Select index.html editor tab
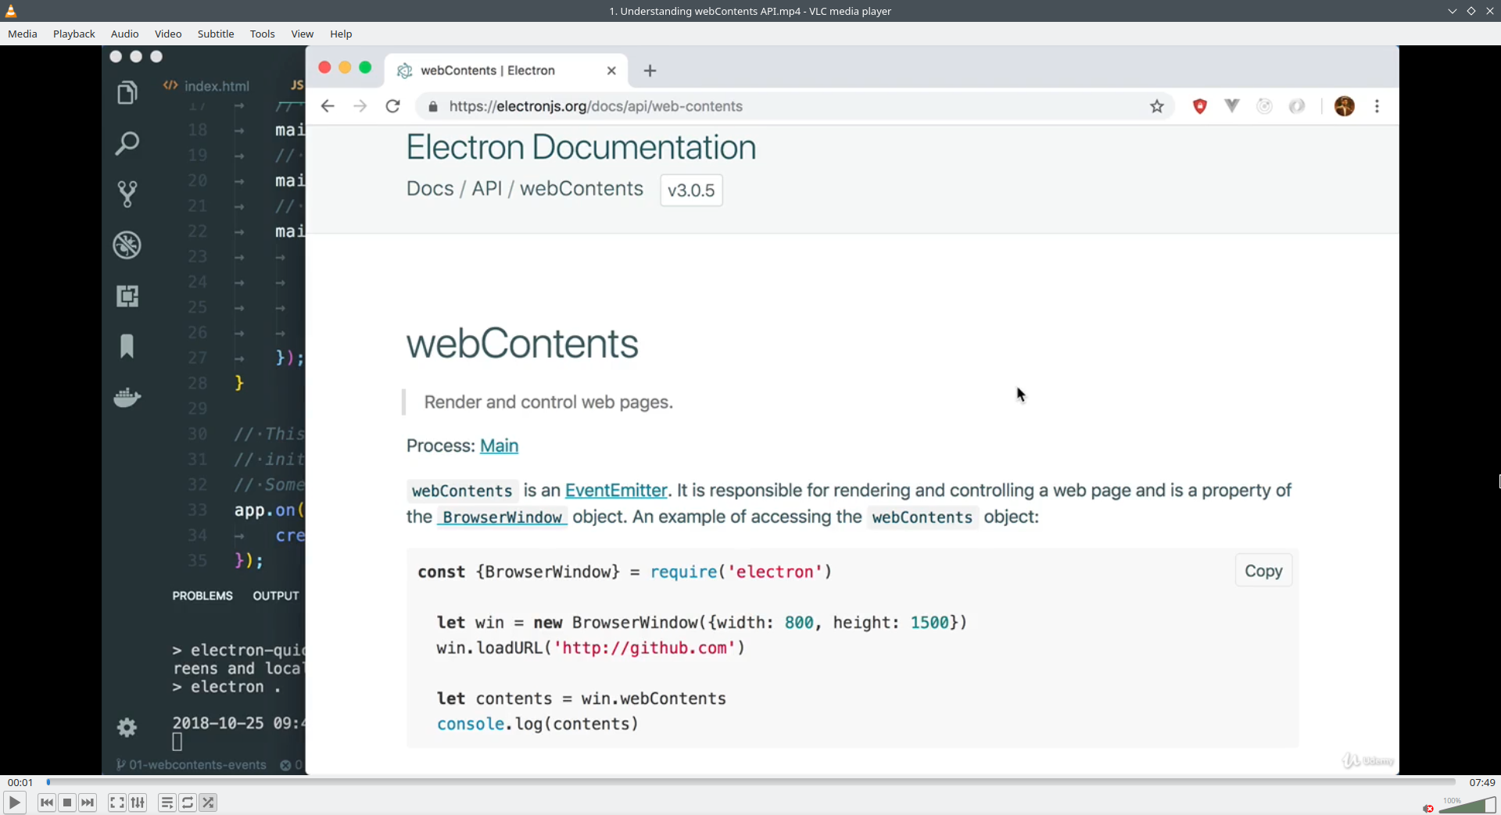The image size is (1501, 815). point(207,86)
